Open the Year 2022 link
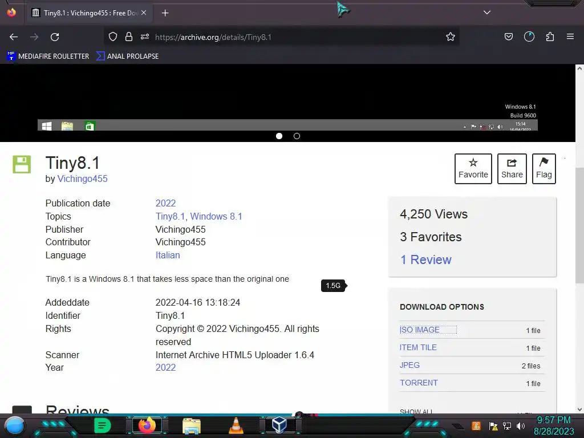This screenshot has height=438, width=584. point(165,368)
